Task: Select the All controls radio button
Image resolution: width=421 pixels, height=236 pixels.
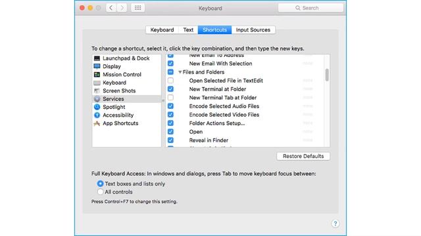Action: tap(100, 192)
